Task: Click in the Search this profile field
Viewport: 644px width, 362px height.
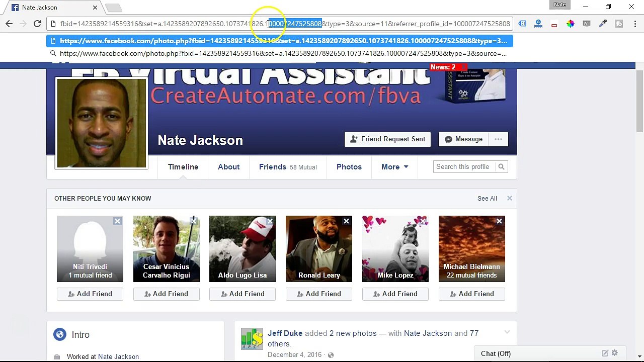Action: pos(464,167)
